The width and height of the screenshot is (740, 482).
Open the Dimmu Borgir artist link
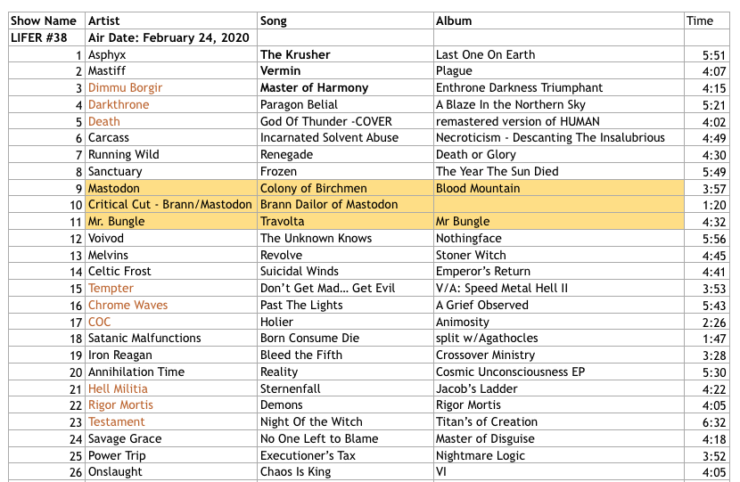[x=125, y=88]
